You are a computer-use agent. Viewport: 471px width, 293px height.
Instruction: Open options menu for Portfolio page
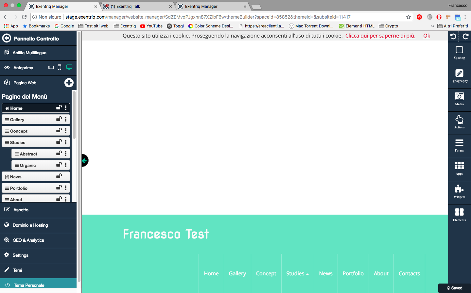[66, 188]
